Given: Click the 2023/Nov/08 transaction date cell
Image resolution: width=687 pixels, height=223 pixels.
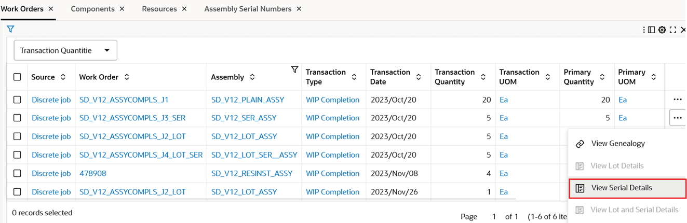Looking at the screenshot, I should tap(394, 173).
